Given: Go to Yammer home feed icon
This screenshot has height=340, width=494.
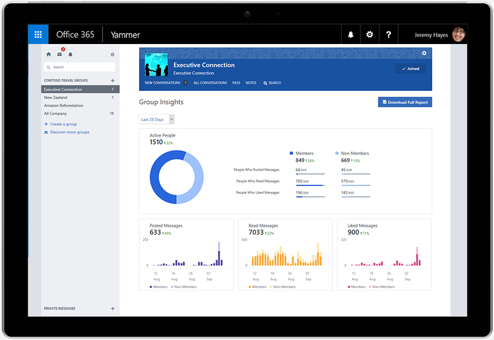Looking at the screenshot, I should tap(49, 54).
